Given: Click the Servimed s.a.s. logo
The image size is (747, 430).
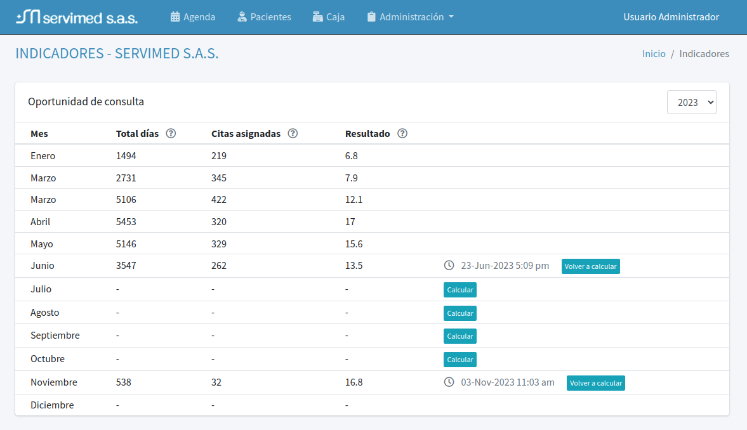Looking at the screenshot, I should 77,17.
